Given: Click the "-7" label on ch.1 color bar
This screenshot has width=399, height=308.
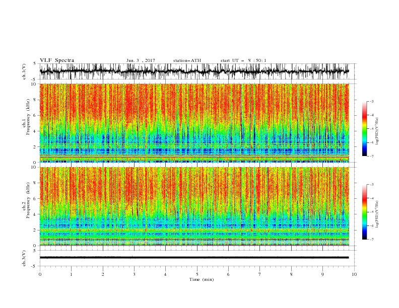Looking at the screenshot, I should click(x=371, y=156).
